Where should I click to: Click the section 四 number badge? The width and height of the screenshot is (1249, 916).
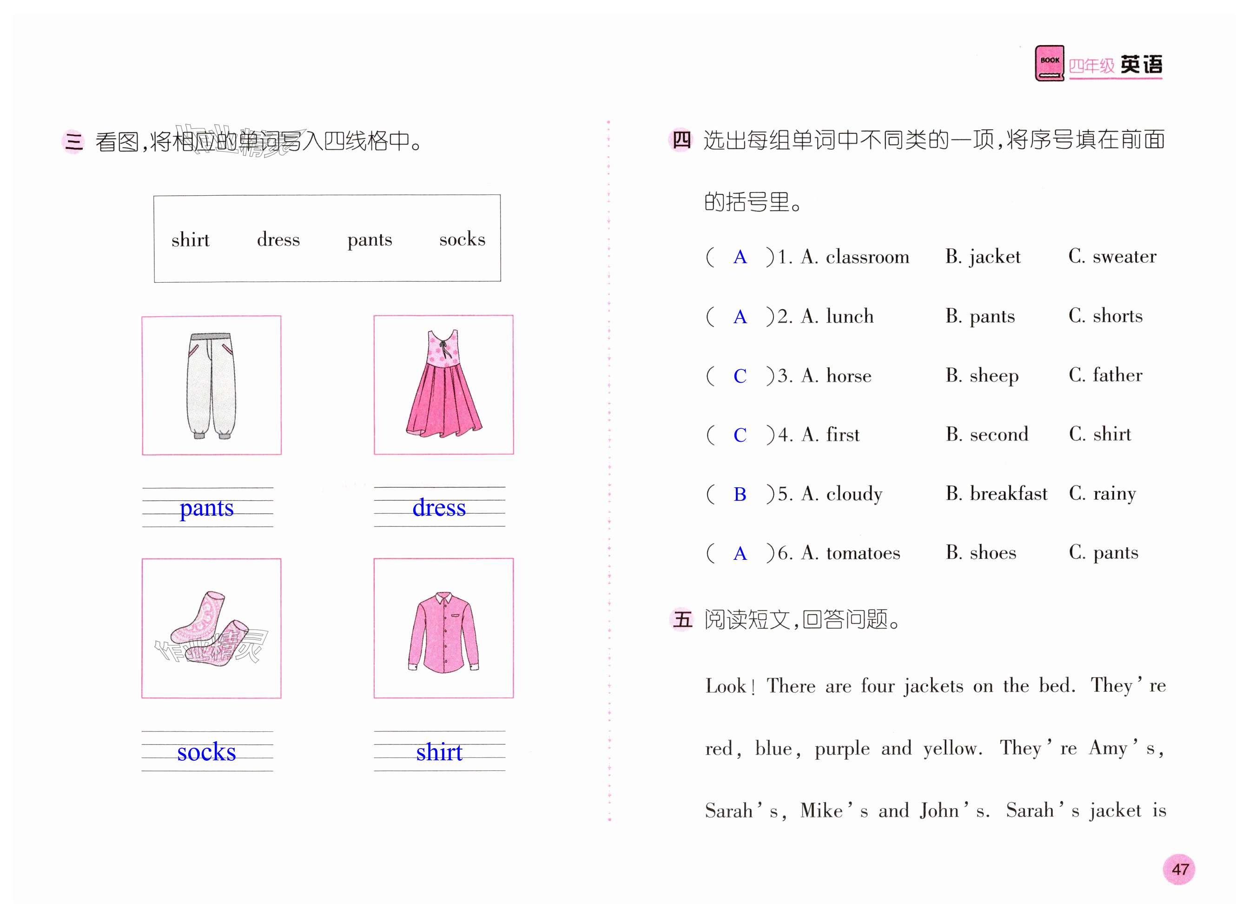click(681, 140)
